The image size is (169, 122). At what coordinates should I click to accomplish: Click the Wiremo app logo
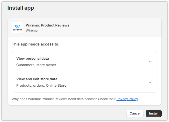[x=17, y=28]
